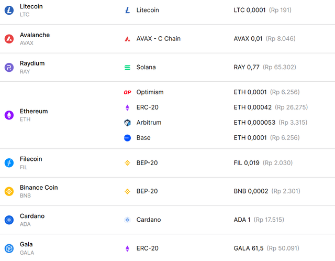Click the Base network label
The height and width of the screenshot is (261, 335).
143,138
